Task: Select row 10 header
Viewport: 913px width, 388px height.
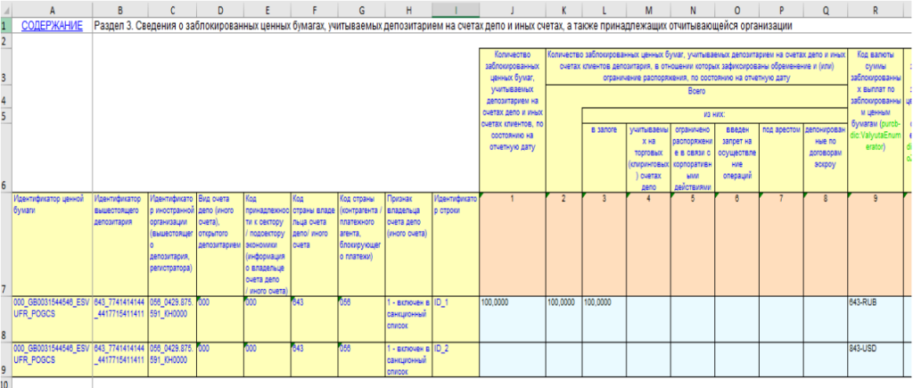Action: click(4, 383)
